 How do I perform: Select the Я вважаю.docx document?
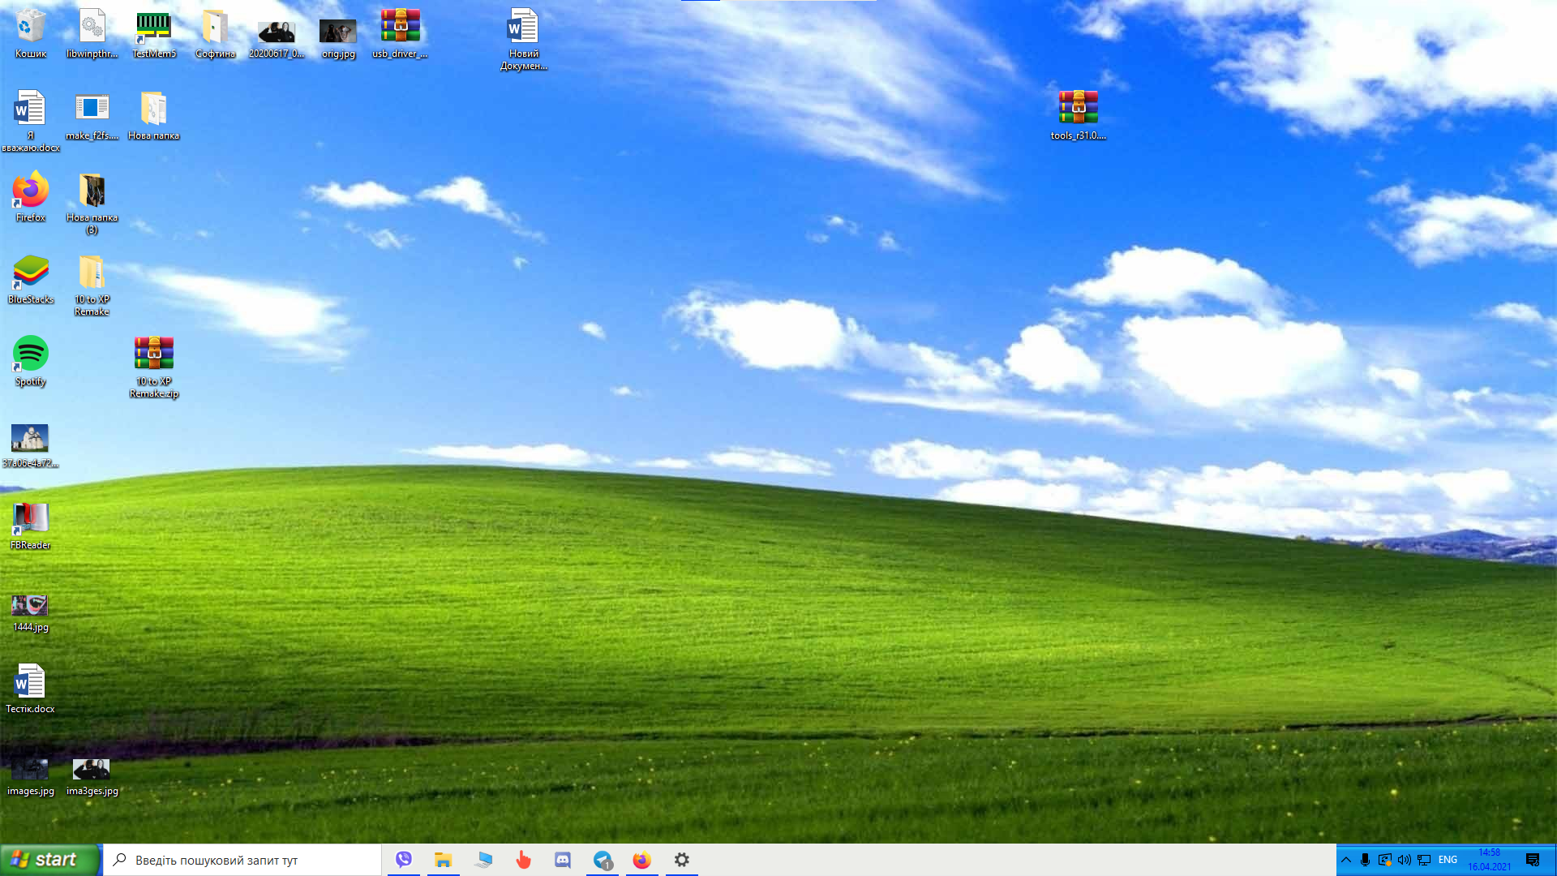pos(31,121)
